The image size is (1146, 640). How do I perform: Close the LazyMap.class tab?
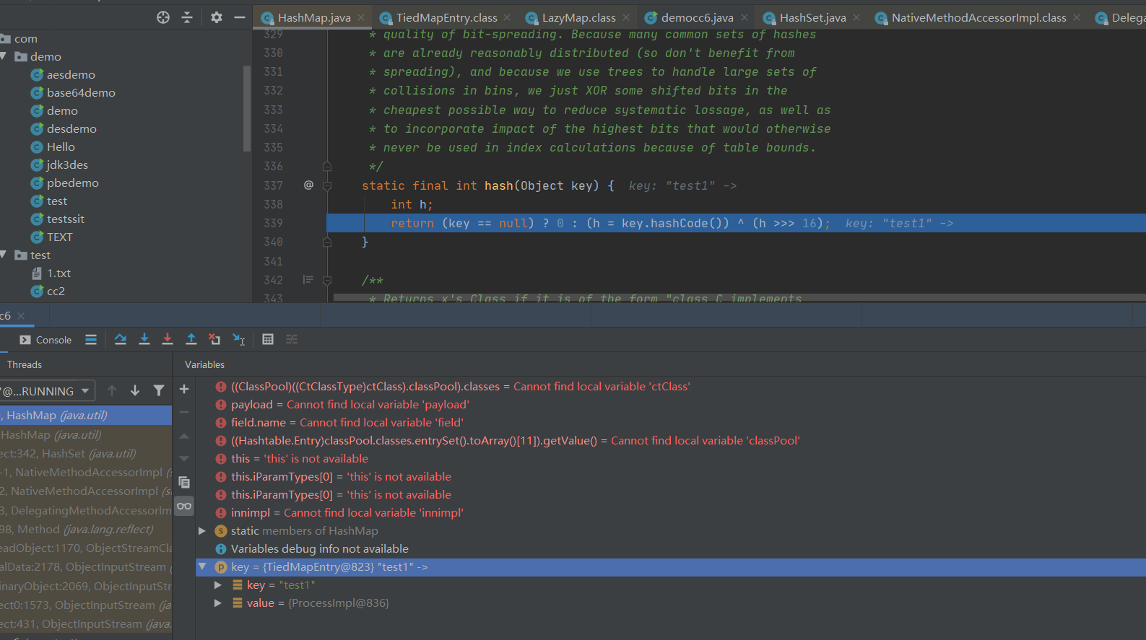tap(625, 17)
